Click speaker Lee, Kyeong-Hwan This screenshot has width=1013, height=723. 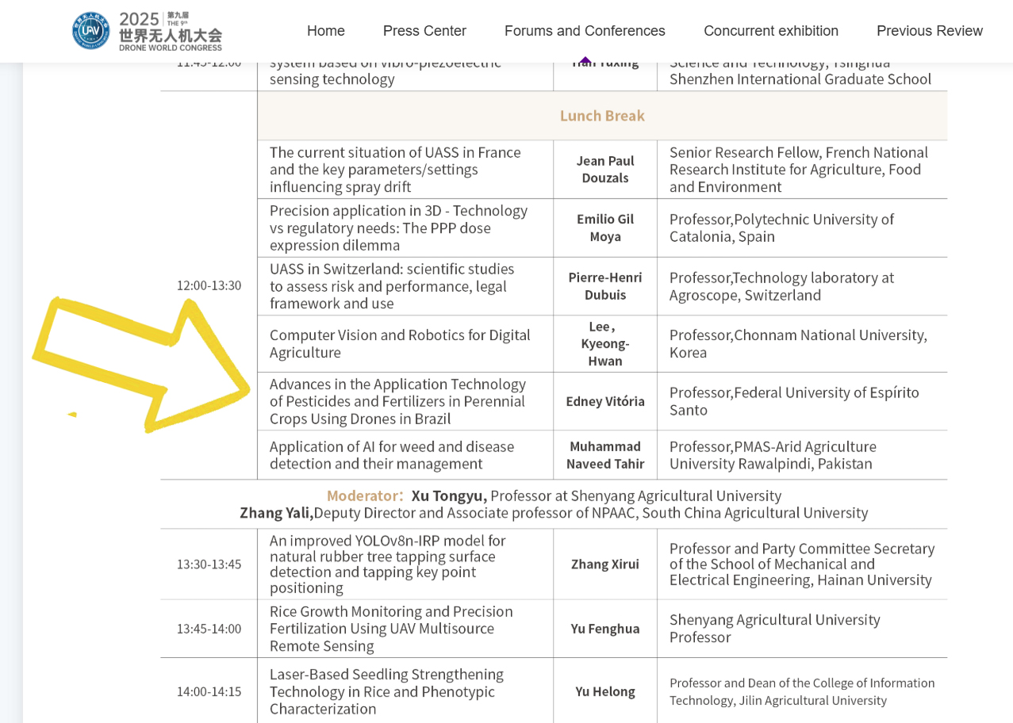(x=604, y=343)
